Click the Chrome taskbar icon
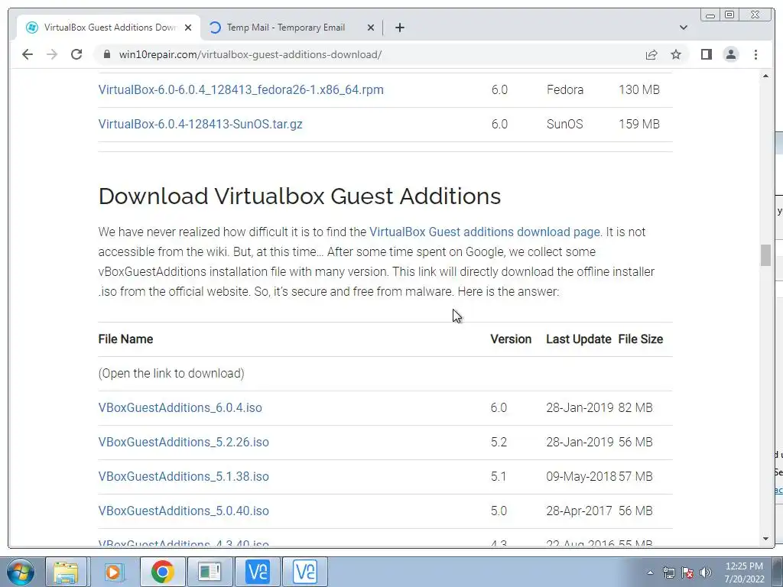 coord(162,572)
